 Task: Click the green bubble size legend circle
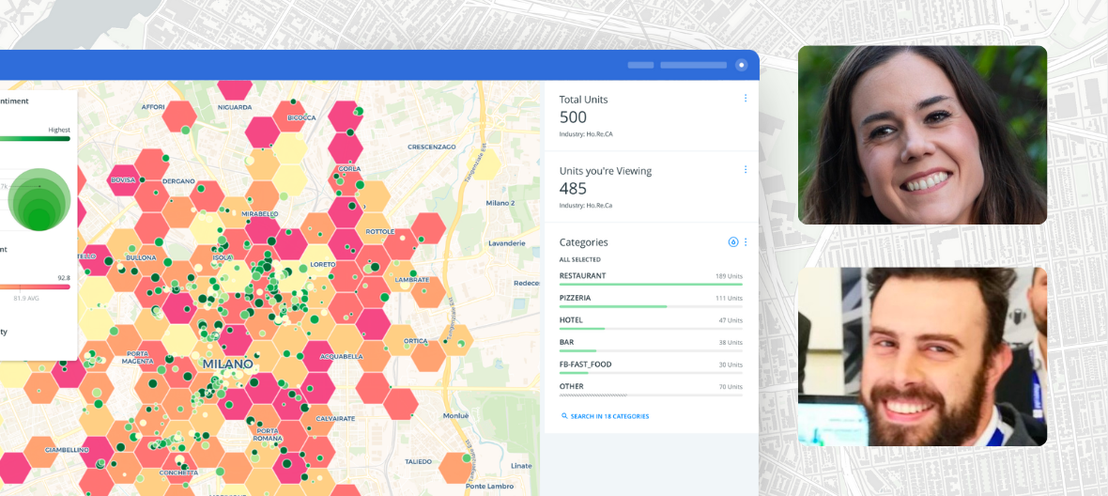coord(38,199)
